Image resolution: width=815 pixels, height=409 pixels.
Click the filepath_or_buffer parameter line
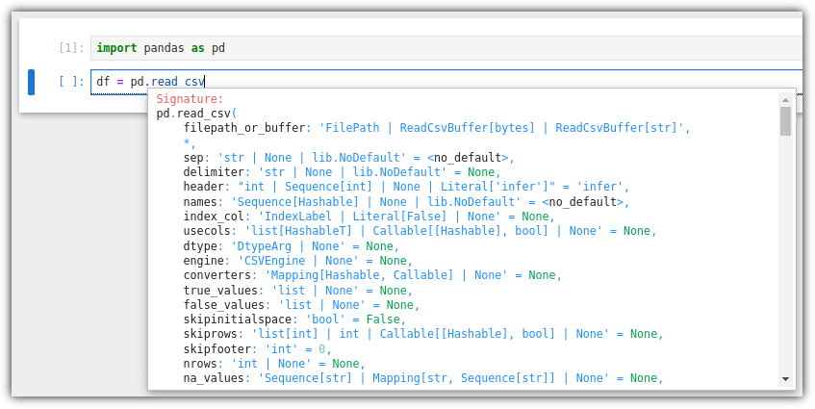pyautogui.click(x=437, y=128)
